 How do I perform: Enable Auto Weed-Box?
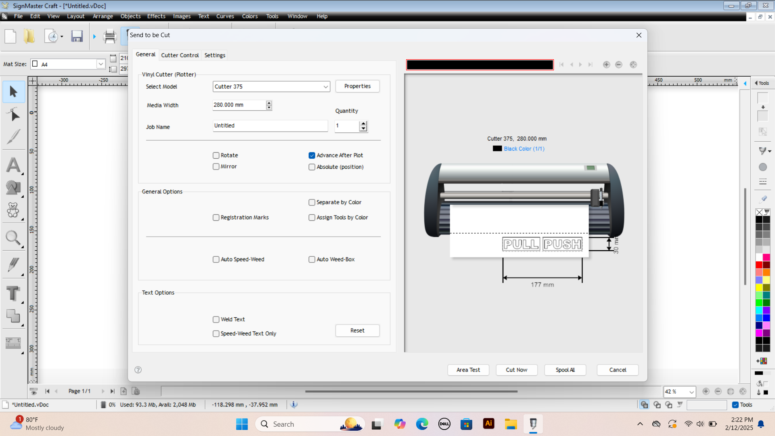pos(312,260)
